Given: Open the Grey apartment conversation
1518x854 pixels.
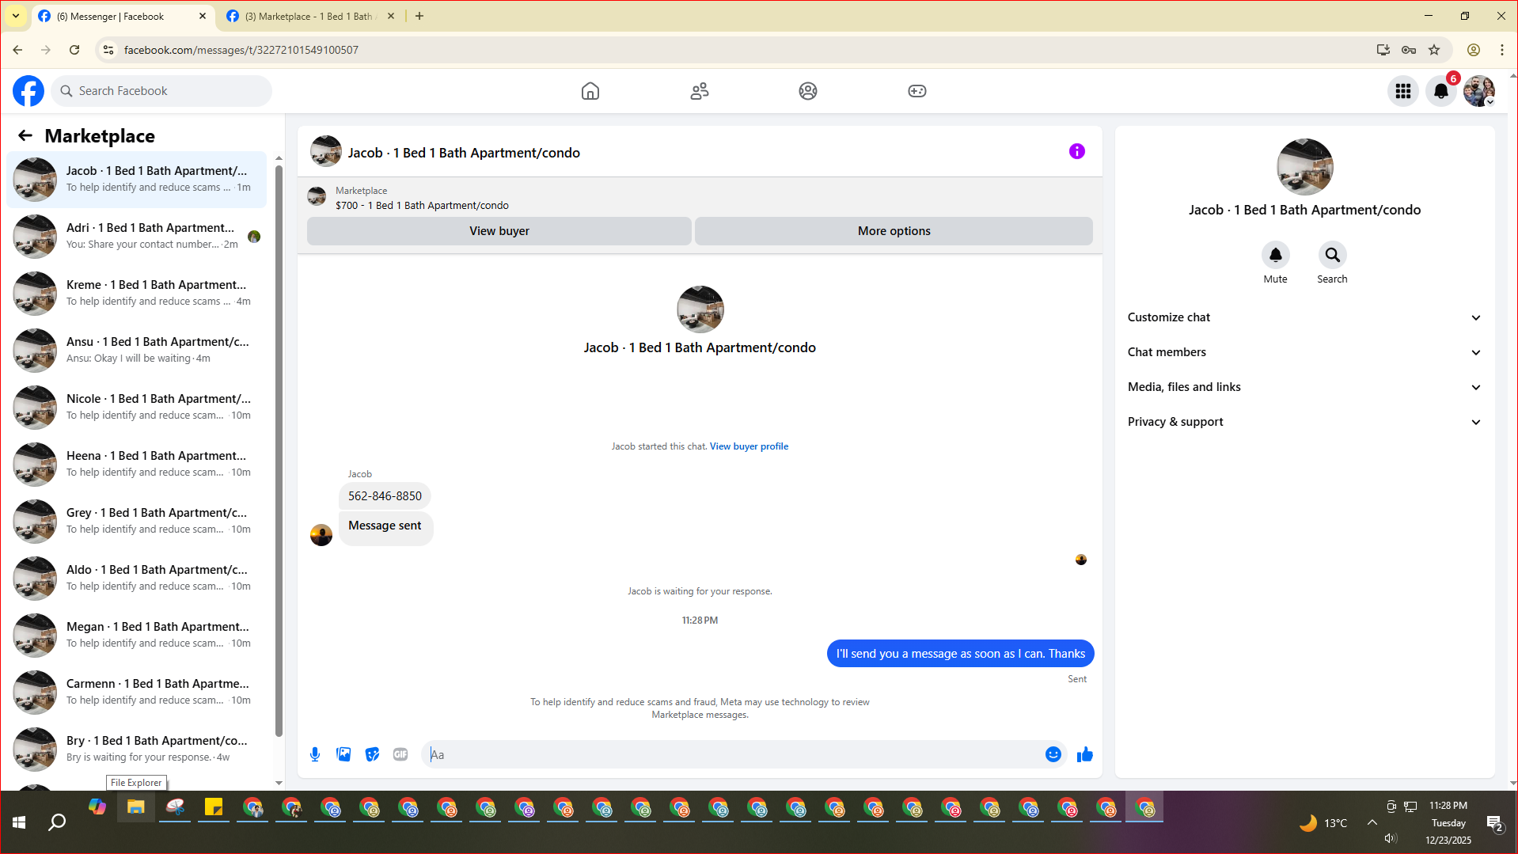Looking at the screenshot, I should point(137,521).
